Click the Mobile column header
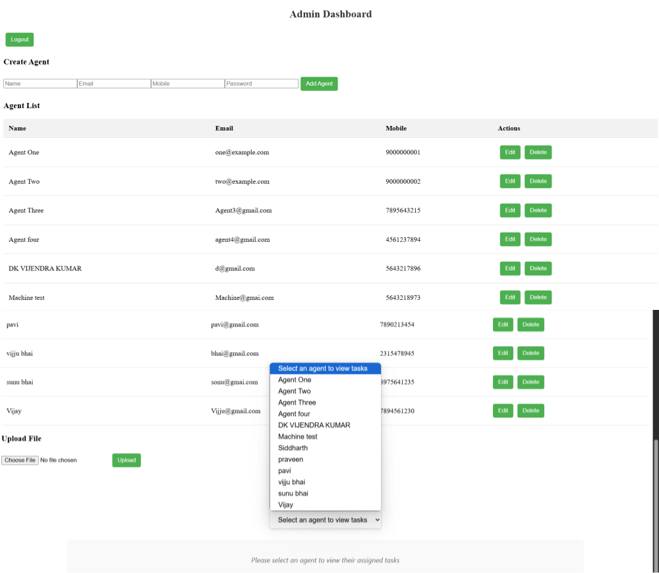659x573 pixels. pyautogui.click(x=396, y=128)
